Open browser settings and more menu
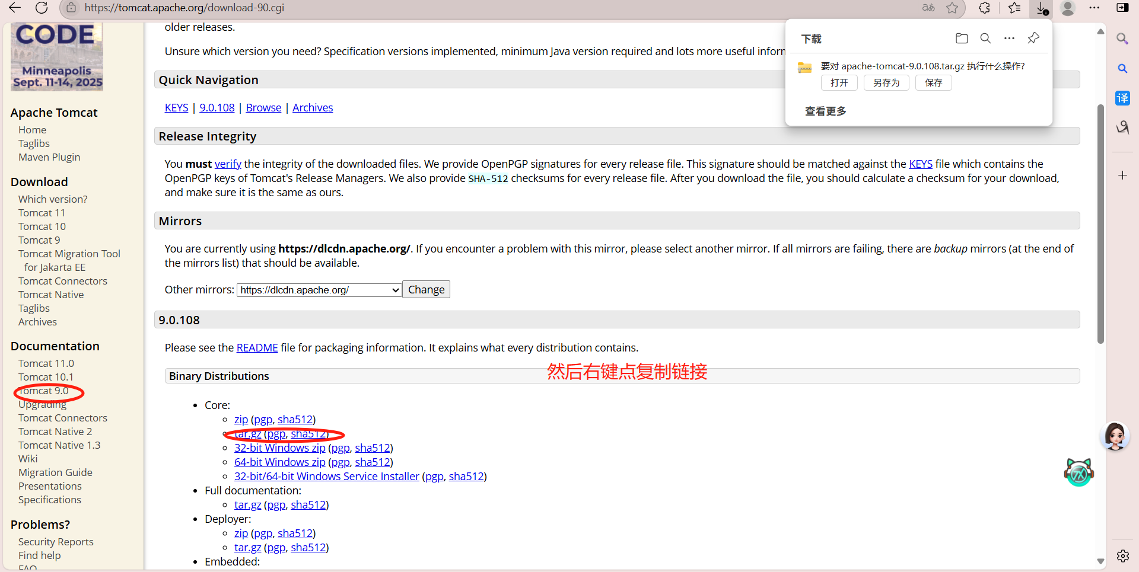 [x=1095, y=8]
